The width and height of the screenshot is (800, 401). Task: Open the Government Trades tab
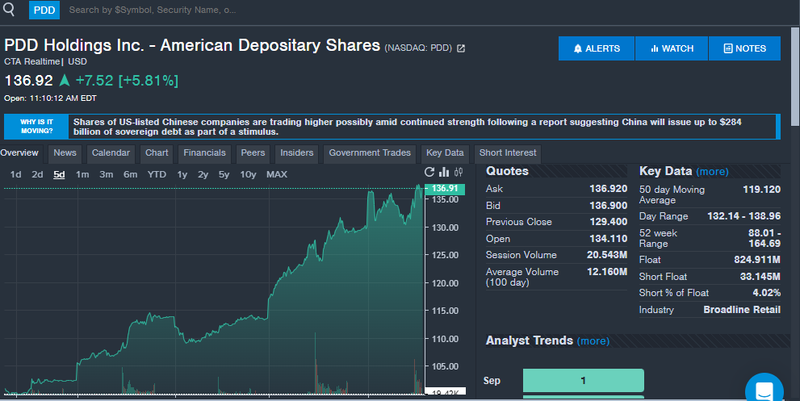point(370,153)
